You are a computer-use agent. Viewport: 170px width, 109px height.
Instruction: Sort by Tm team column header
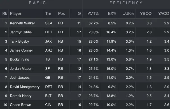coord(48,13)
